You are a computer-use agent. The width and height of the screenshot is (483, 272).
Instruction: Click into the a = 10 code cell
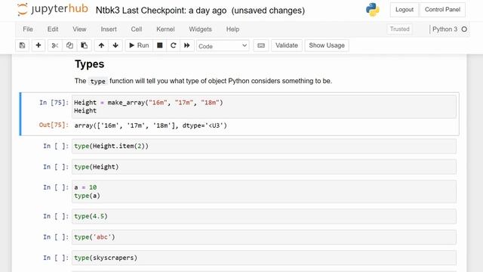[264, 191]
